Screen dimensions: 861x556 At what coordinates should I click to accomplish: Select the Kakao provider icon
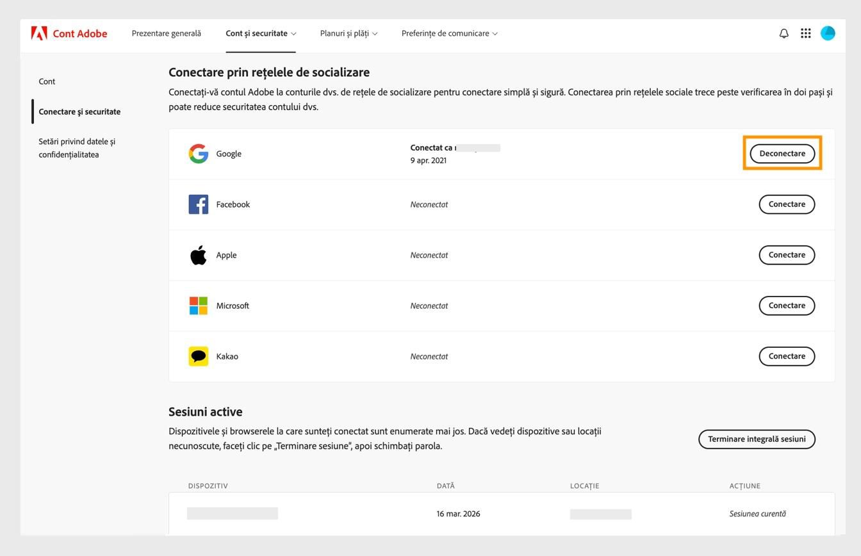(198, 356)
